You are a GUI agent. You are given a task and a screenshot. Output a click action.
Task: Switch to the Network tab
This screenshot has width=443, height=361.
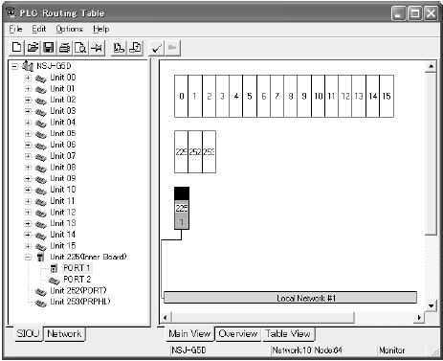coord(64,334)
